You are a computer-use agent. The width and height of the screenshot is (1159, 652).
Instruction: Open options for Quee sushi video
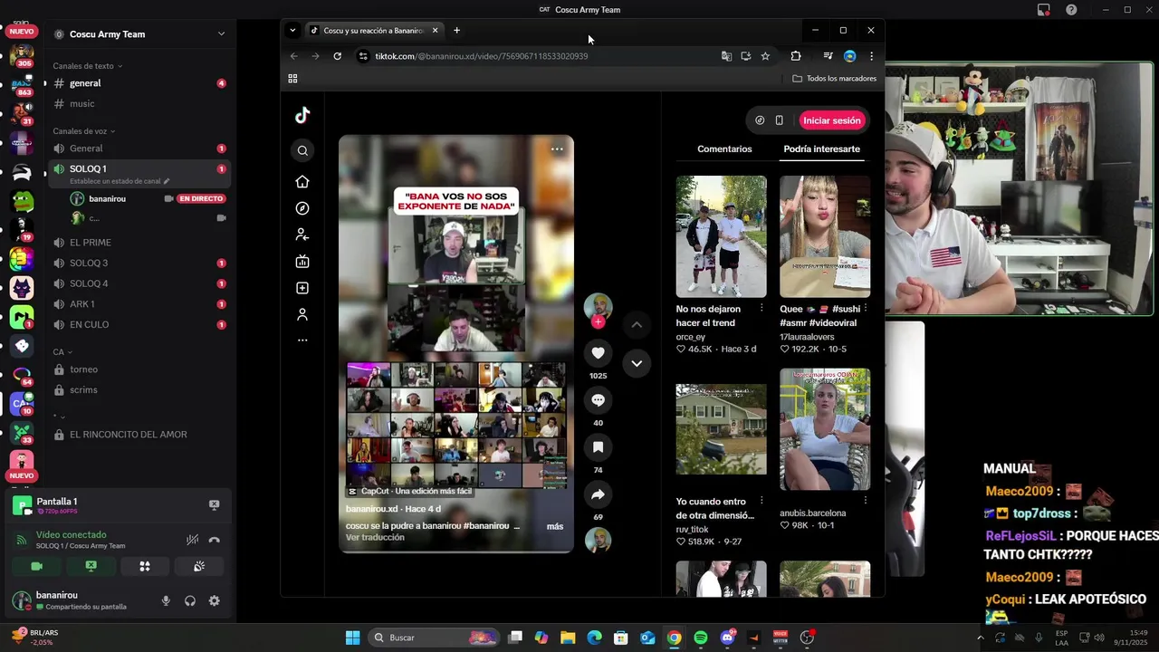tap(866, 309)
